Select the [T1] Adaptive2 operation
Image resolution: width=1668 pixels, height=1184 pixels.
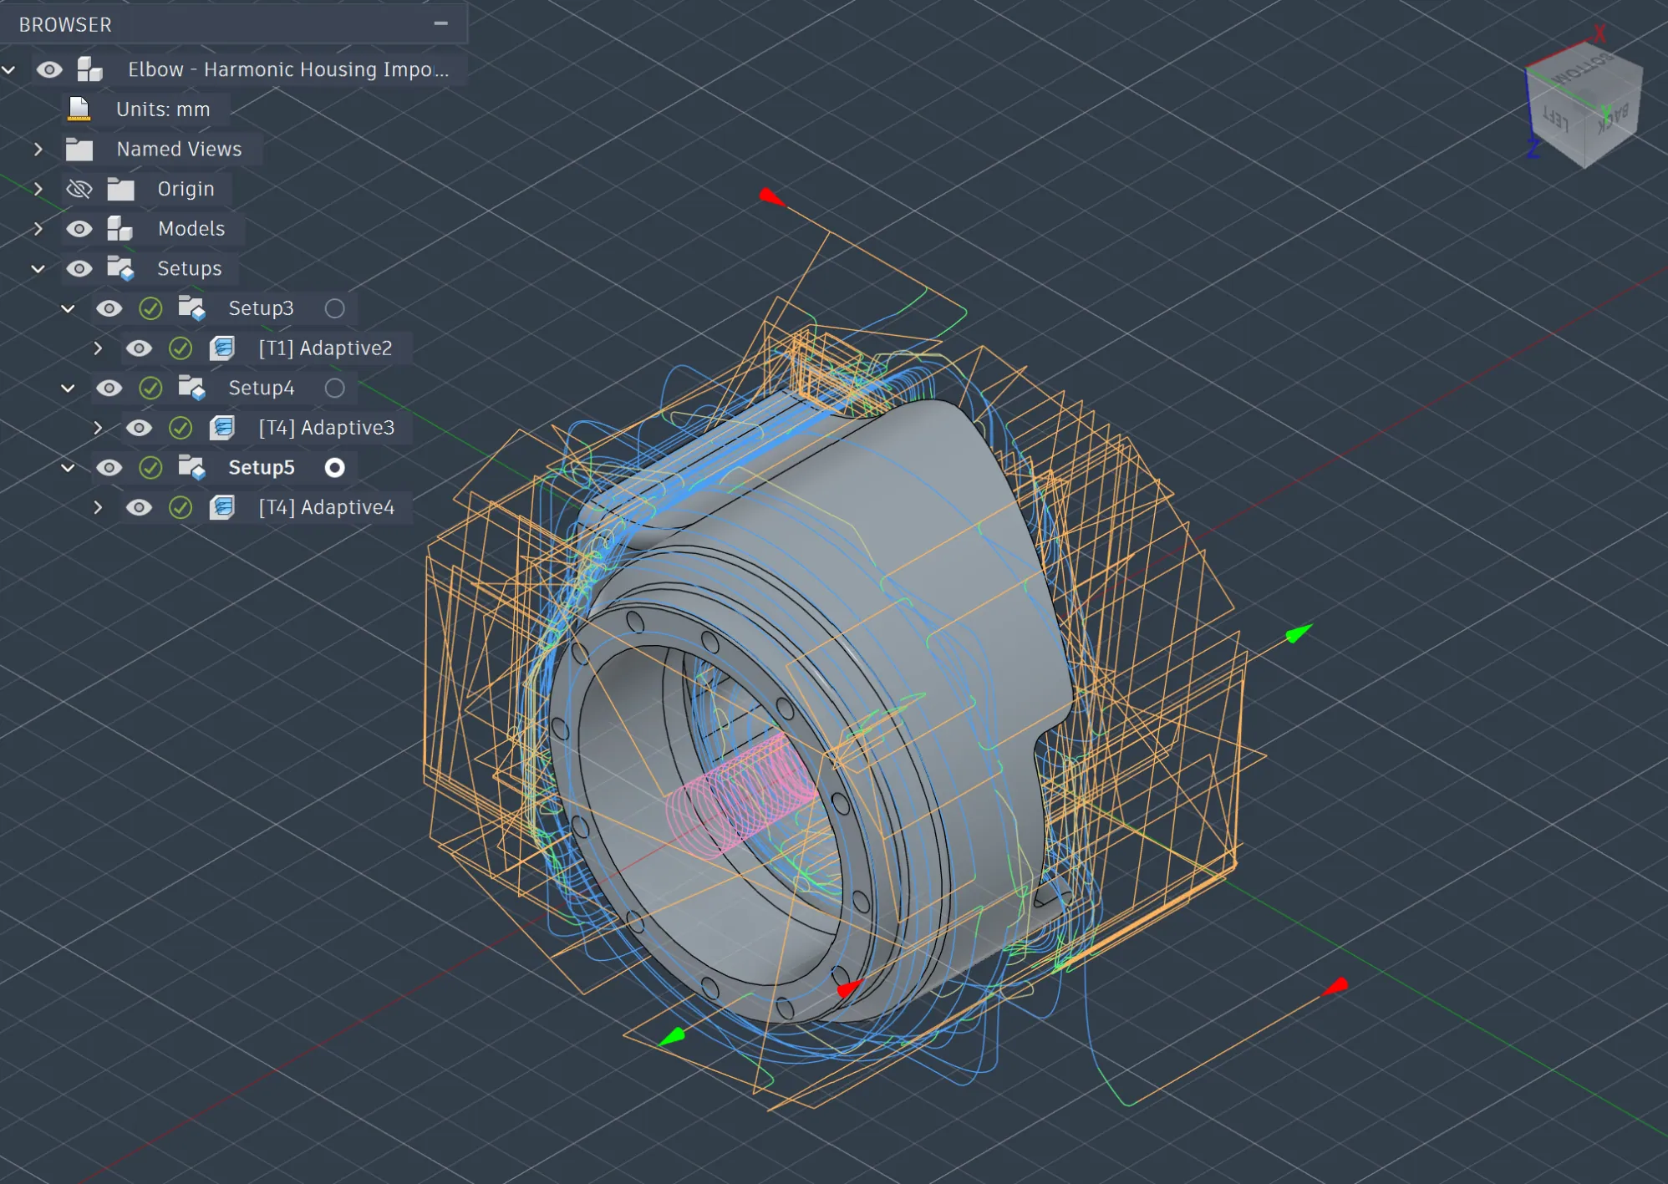(325, 348)
